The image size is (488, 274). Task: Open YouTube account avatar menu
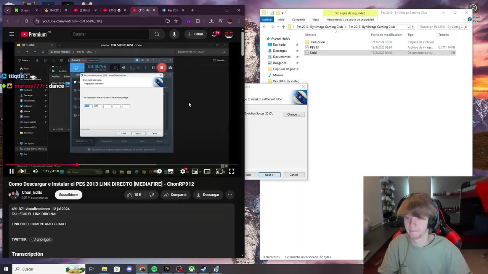point(229,34)
